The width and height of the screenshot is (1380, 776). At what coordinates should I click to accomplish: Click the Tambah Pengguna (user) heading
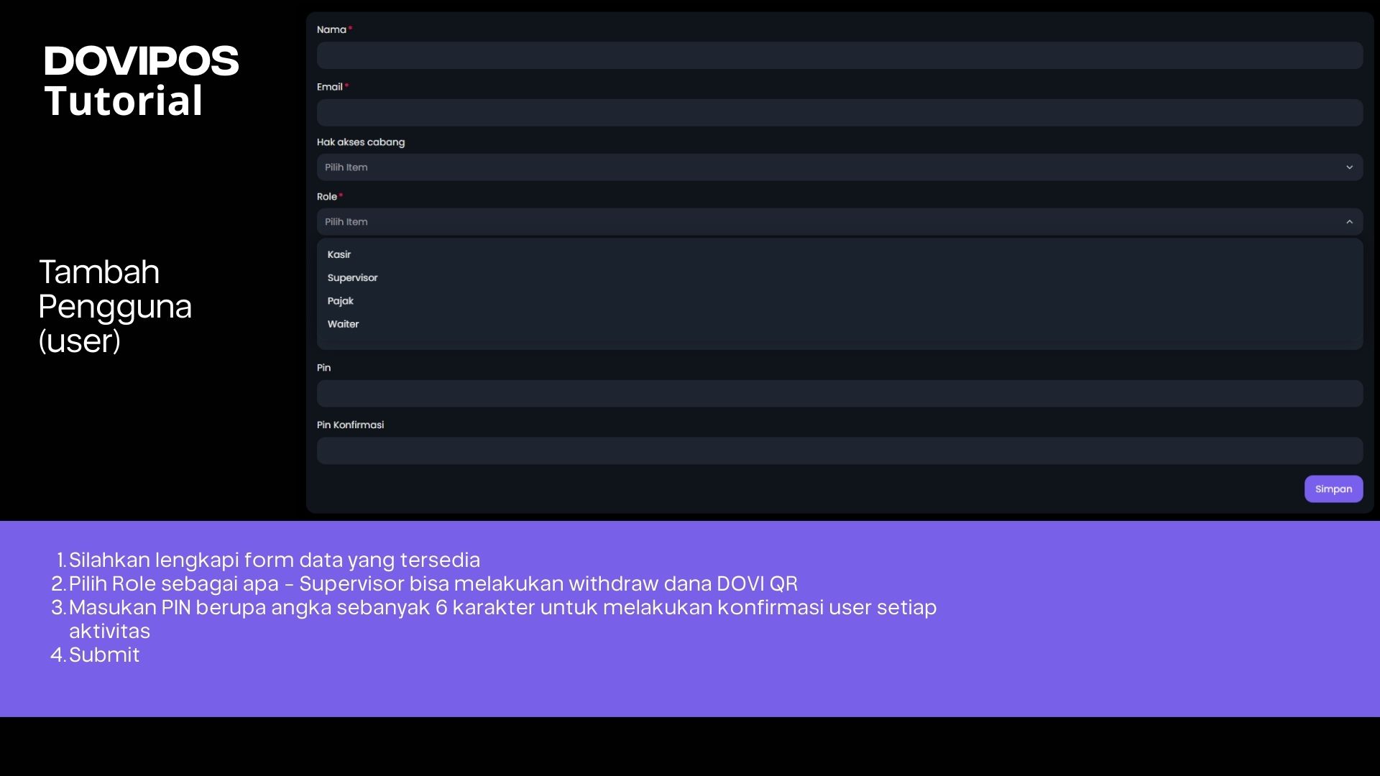point(115,306)
